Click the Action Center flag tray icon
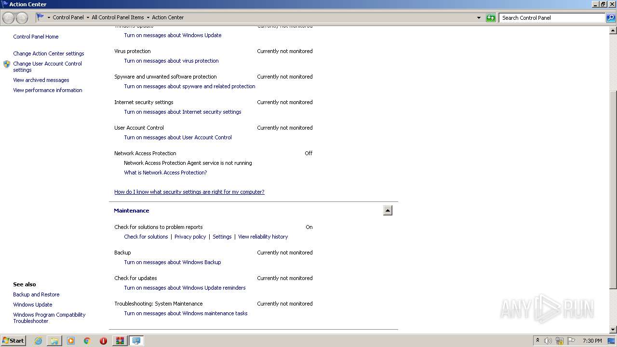 [571, 341]
